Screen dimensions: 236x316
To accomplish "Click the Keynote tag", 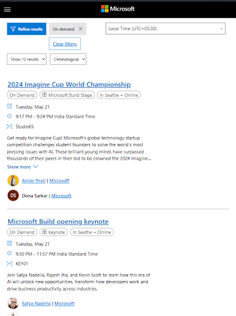I will pyautogui.click(x=54, y=232).
